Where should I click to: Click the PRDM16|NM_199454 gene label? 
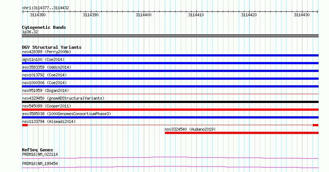point(40,164)
